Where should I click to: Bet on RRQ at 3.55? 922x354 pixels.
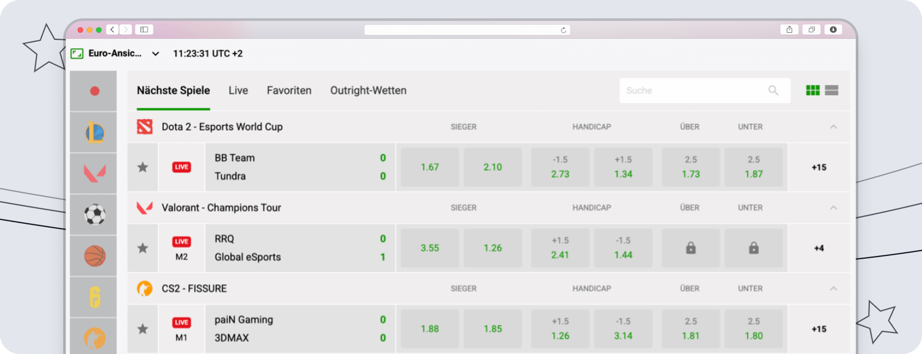(x=429, y=248)
